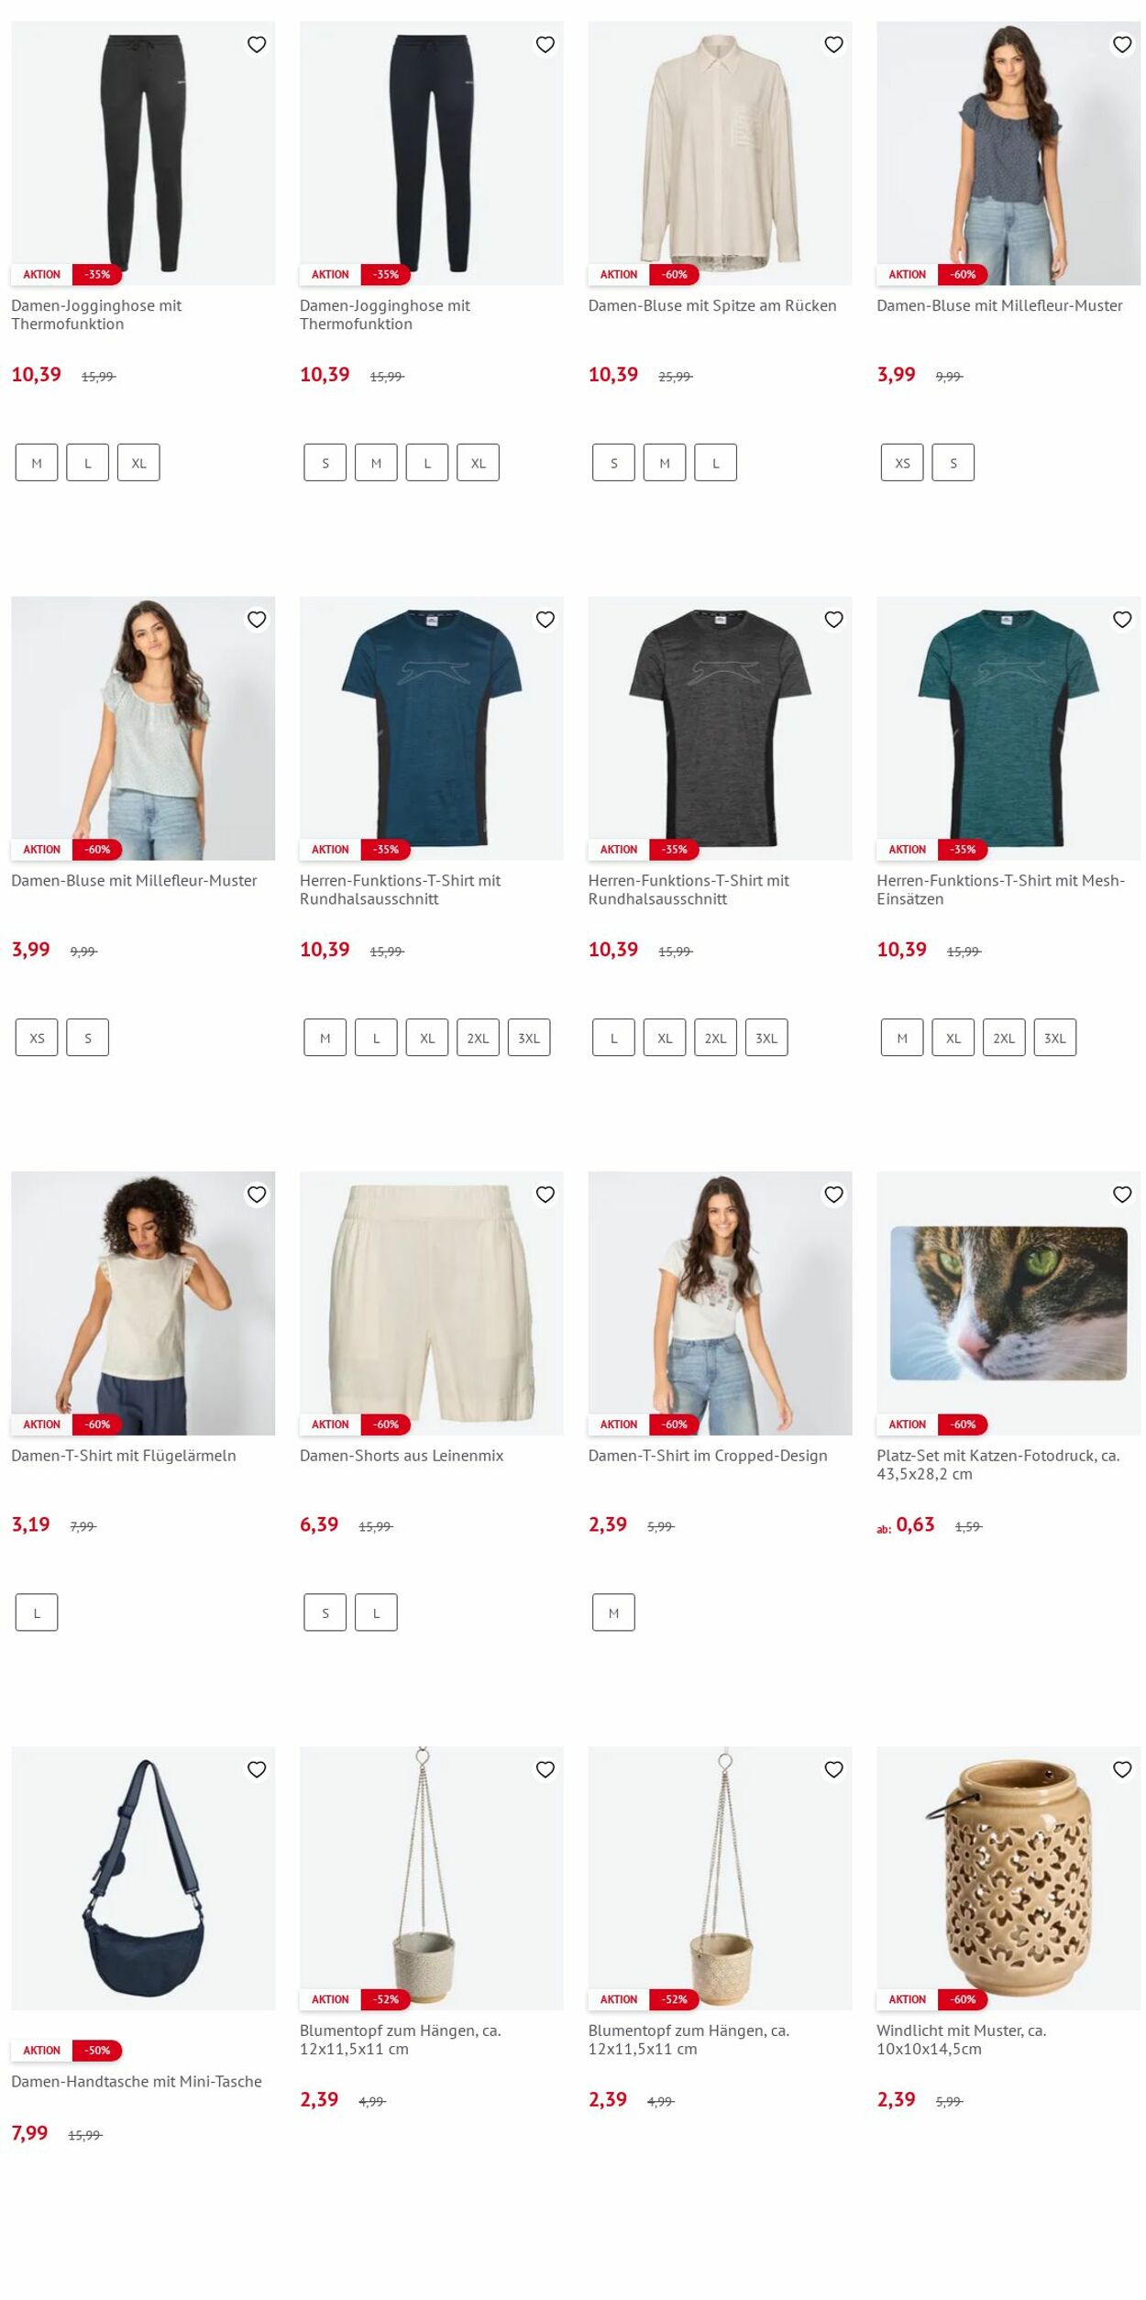The image size is (1146, 2300).
Task: Choose size M for Cropped-Design T-Shirt
Action: point(613,1612)
